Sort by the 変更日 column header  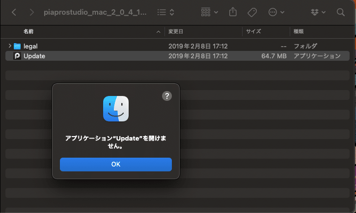[175, 31]
